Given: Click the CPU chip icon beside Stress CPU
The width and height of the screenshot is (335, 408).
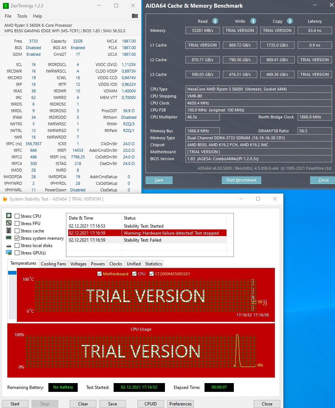Looking at the screenshot, I should pos(9,216).
